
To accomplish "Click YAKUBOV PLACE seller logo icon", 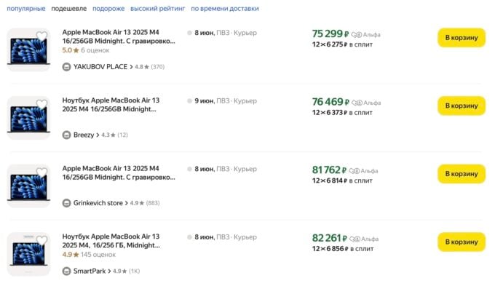I will pos(66,67).
